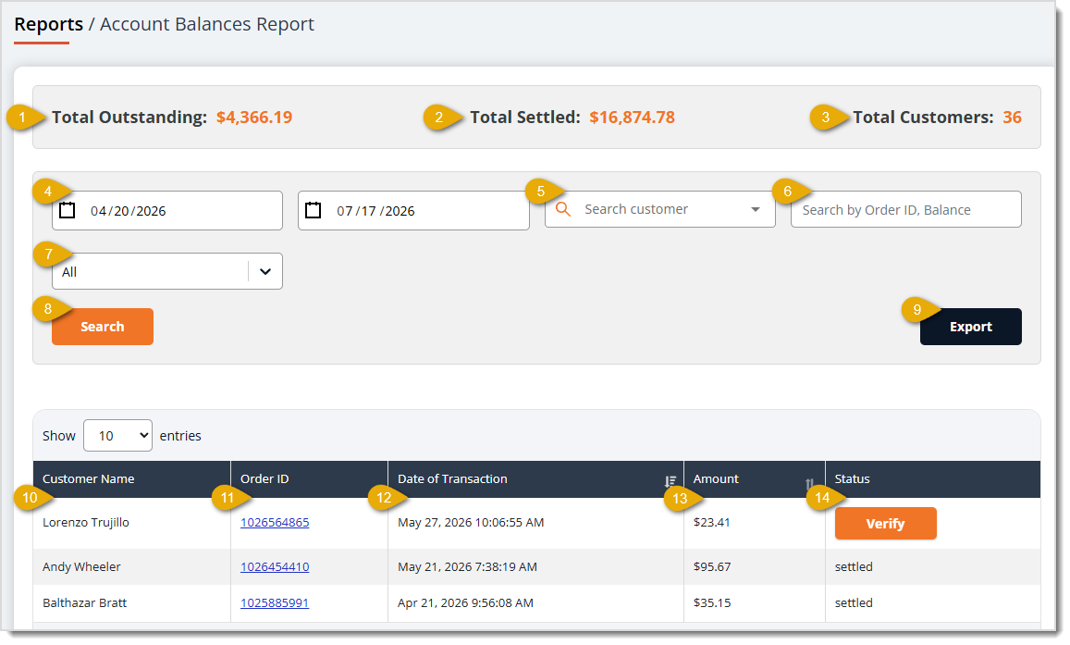Screen dimensions: 1070x645
Task: Open the All status filter dropdown
Action: point(167,272)
